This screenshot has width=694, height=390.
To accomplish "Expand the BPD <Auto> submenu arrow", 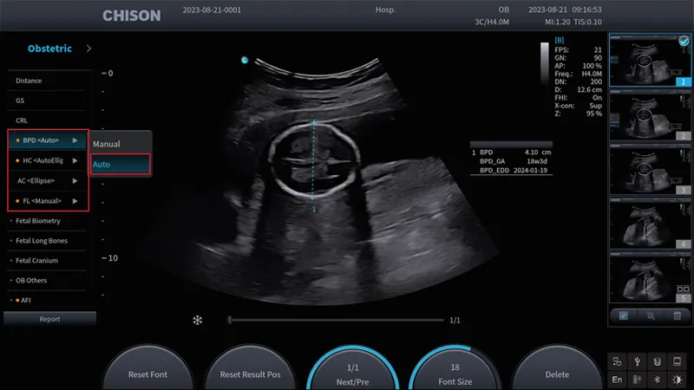I will [75, 140].
